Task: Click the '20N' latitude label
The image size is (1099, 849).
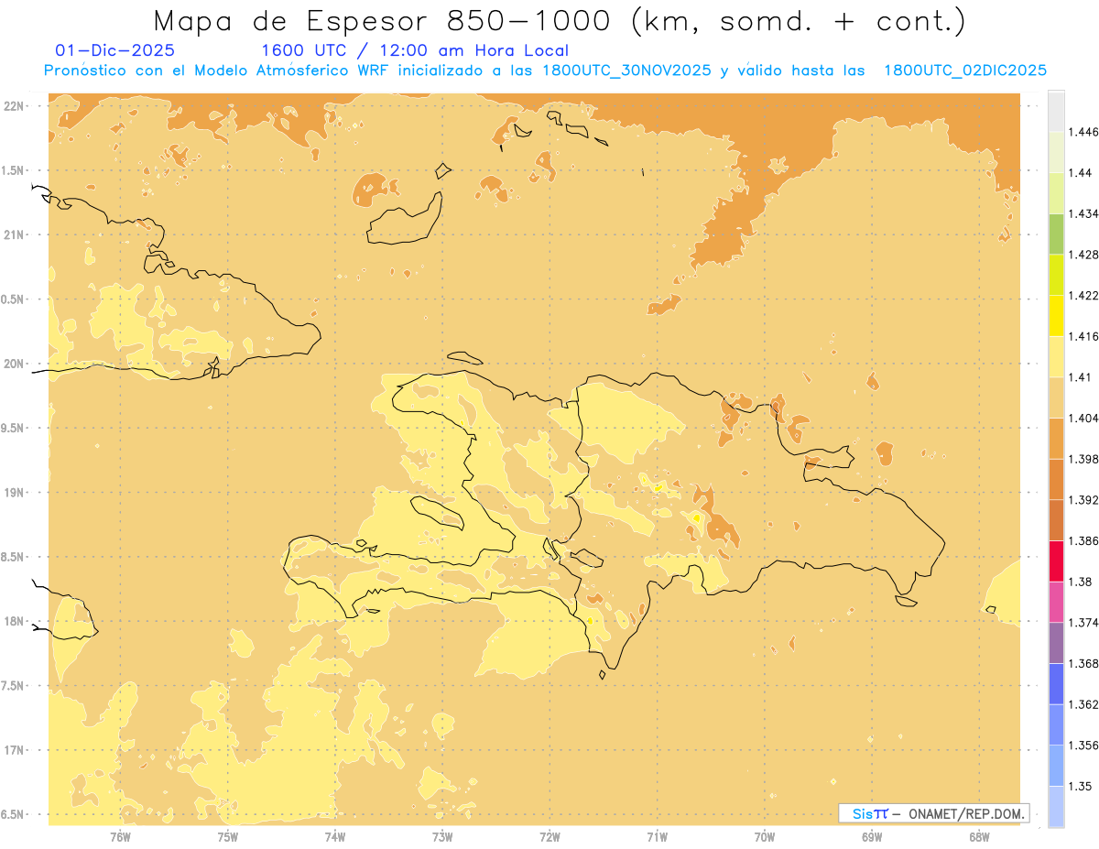Action: (x=15, y=364)
